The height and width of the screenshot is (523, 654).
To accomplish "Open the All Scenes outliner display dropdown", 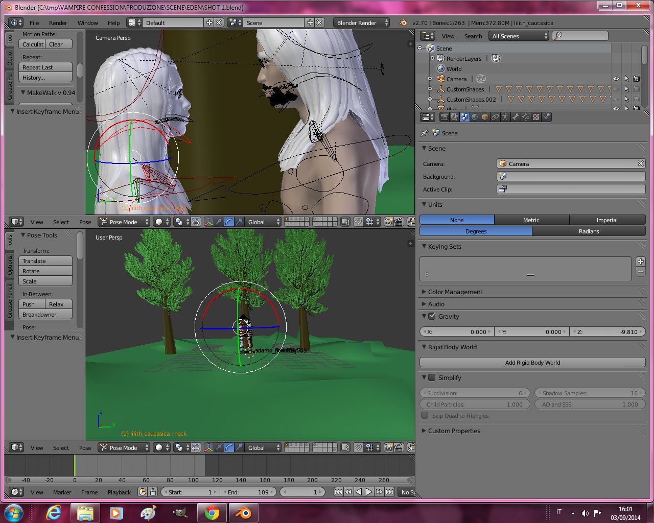I will point(519,36).
